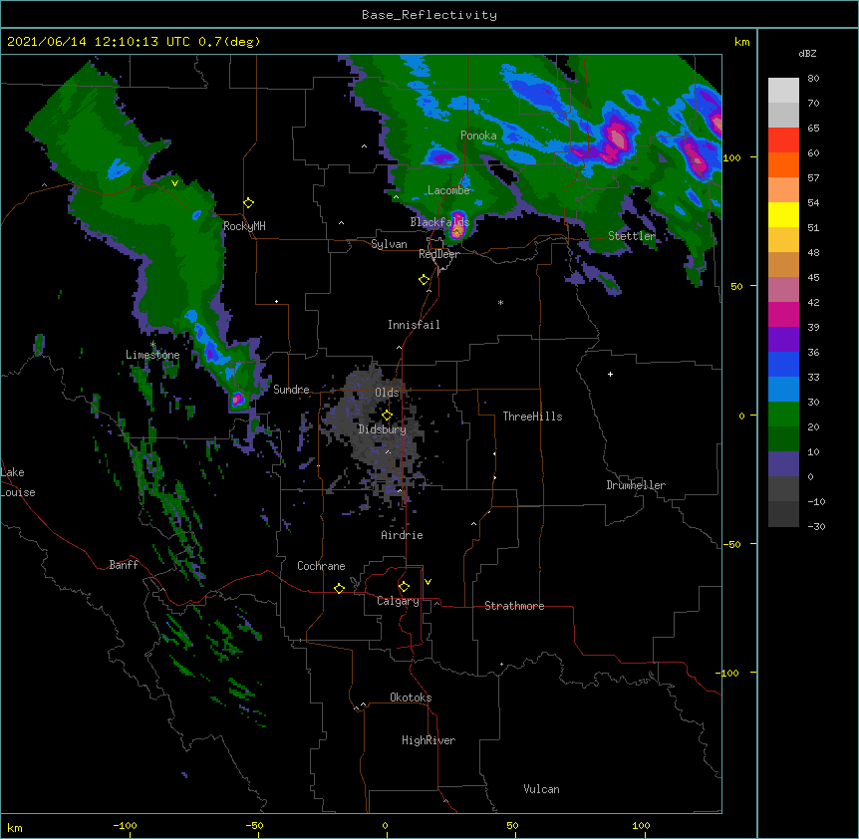Click the Banff town label
859x839 pixels.
(x=124, y=565)
